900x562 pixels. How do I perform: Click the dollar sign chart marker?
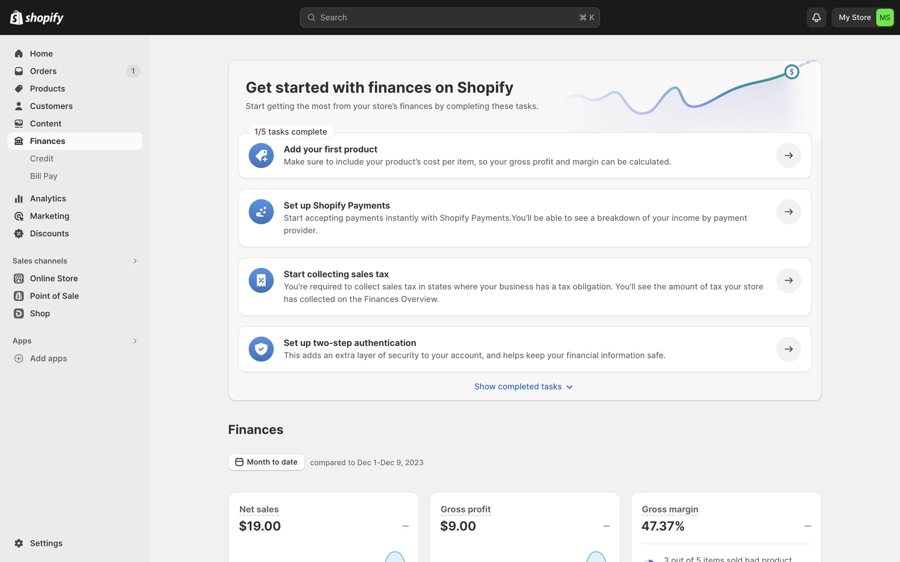792,72
